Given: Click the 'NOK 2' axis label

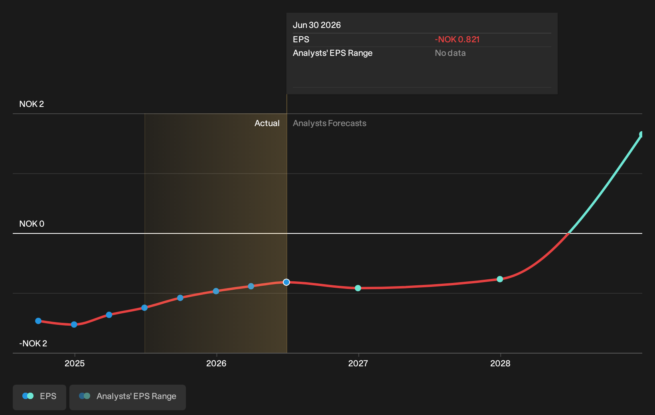Looking at the screenshot, I should [32, 104].
